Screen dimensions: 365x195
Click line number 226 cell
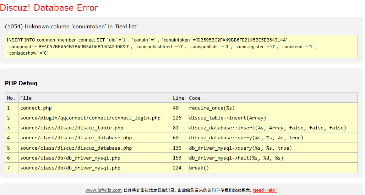click(x=179, y=118)
